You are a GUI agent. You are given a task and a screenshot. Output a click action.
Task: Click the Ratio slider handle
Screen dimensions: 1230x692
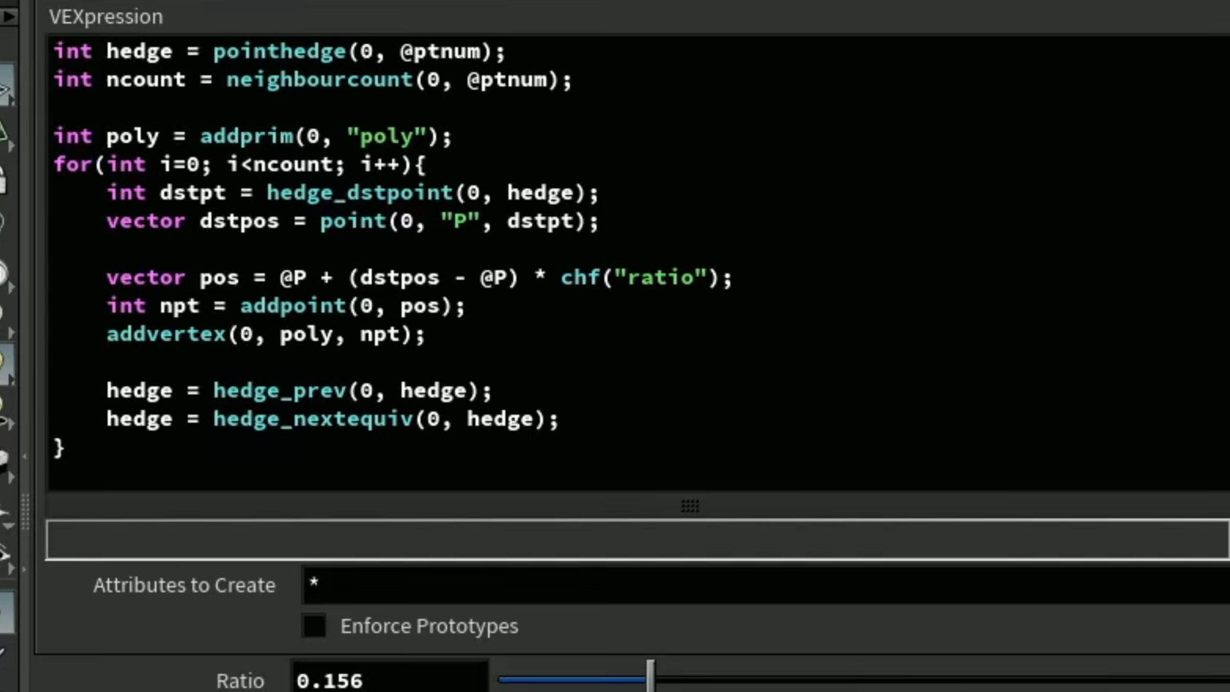click(650, 677)
